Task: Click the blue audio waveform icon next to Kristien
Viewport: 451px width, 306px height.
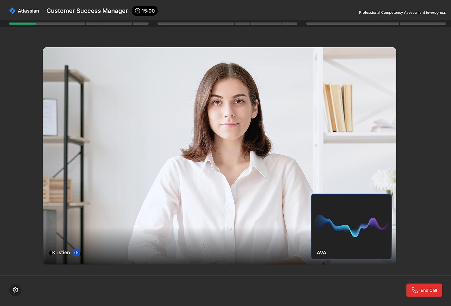Action: 76,252
